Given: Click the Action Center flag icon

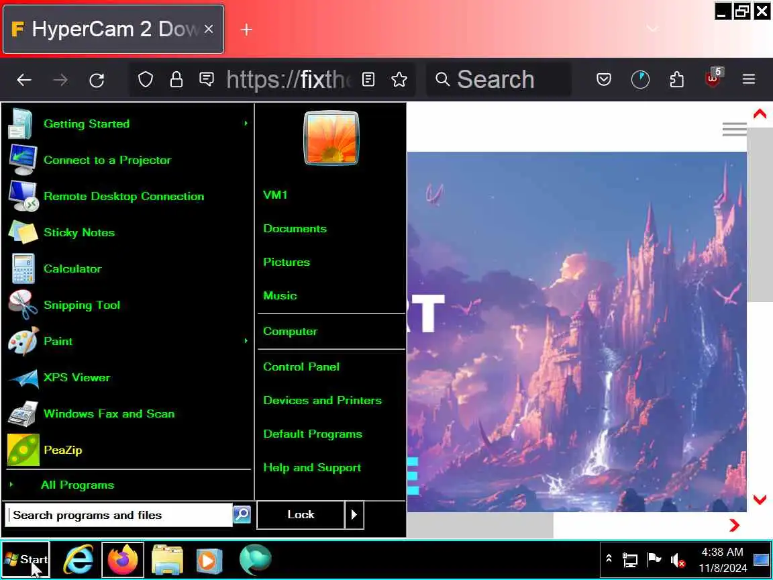Looking at the screenshot, I should pyautogui.click(x=654, y=559).
